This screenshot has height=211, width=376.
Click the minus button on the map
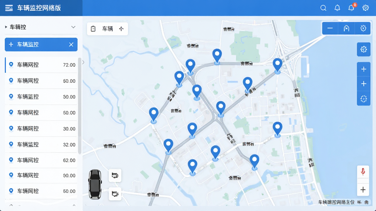point(330,28)
